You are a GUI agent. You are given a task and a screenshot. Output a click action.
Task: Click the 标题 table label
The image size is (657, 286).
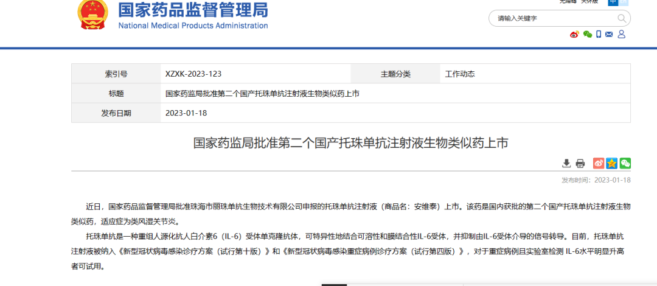point(116,94)
